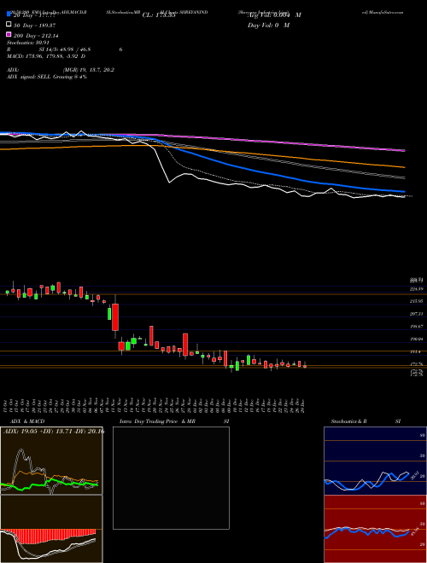Click the 207.31 price axis label
Image resolution: width=427 pixels, height=563 pixels.
click(x=417, y=314)
